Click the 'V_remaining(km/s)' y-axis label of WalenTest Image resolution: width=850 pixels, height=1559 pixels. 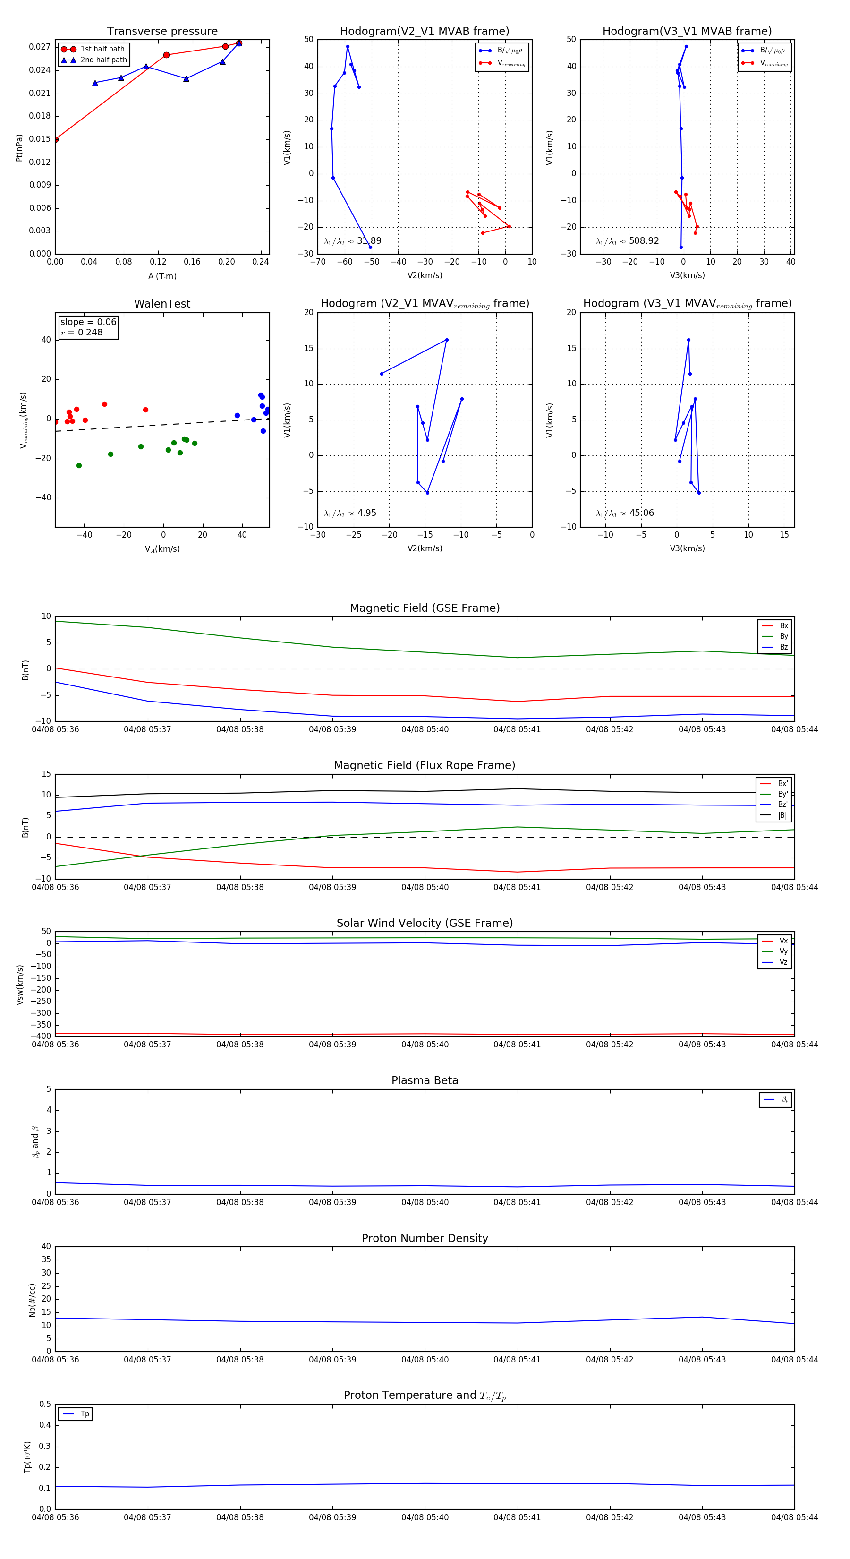click(23, 420)
